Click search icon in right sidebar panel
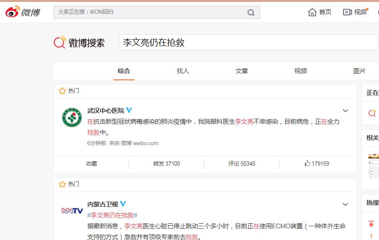Image resolution: width=379 pixels, height=240 pixels. [372, 113]
